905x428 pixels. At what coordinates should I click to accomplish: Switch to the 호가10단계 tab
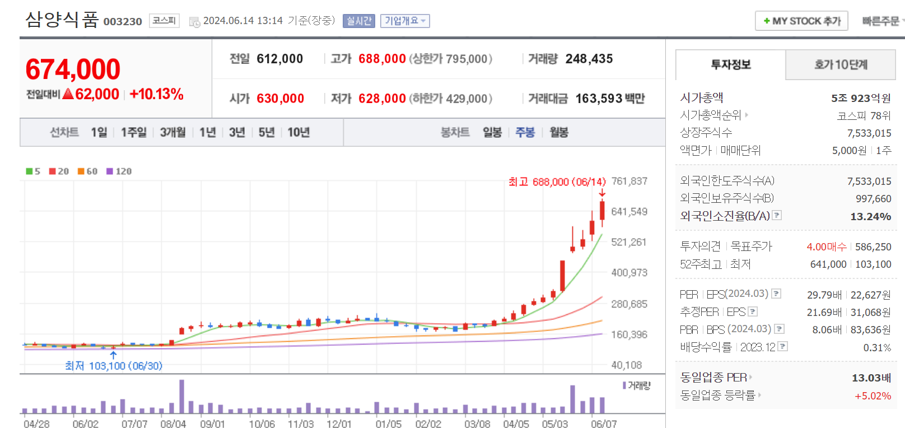[841, 65]
